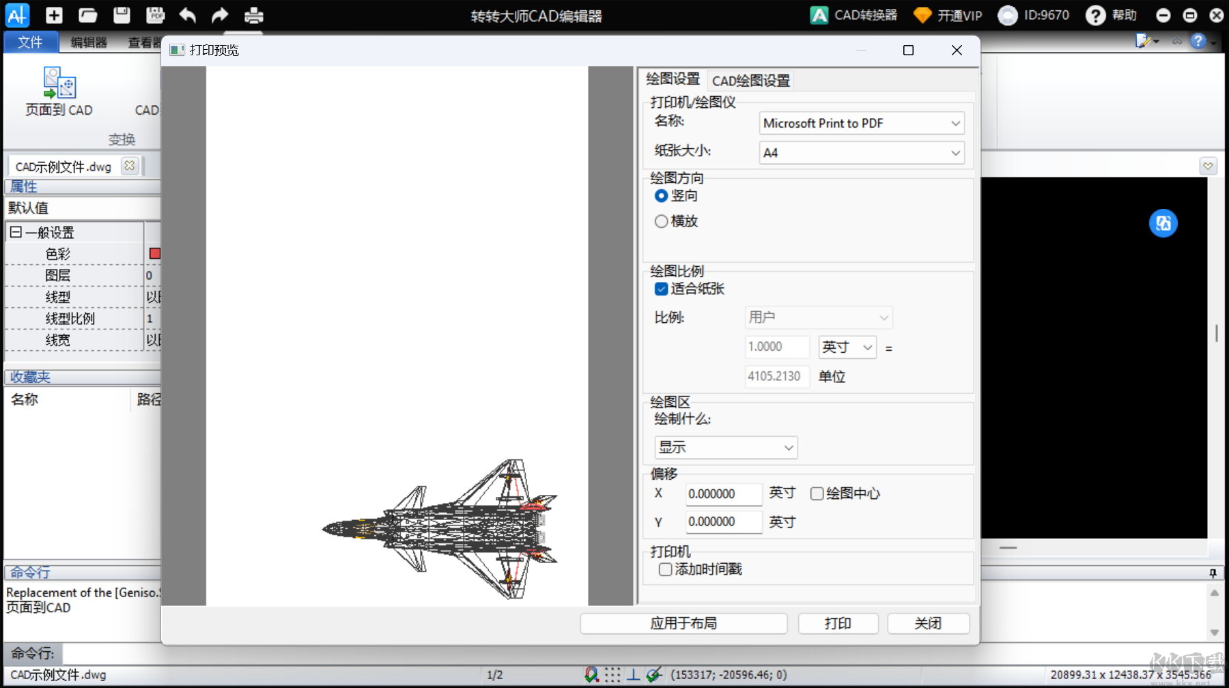The height and width of the screenshot is (688, 1229).
Task: Enable the 绘图中心 checkbox
Action: (817, 493)
